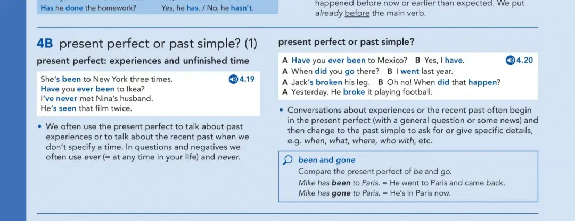Click 'Yesterday. He broke it playing football.'
Image resolution: width=575 pixels, height=221 pixels.
pos(362,92)
